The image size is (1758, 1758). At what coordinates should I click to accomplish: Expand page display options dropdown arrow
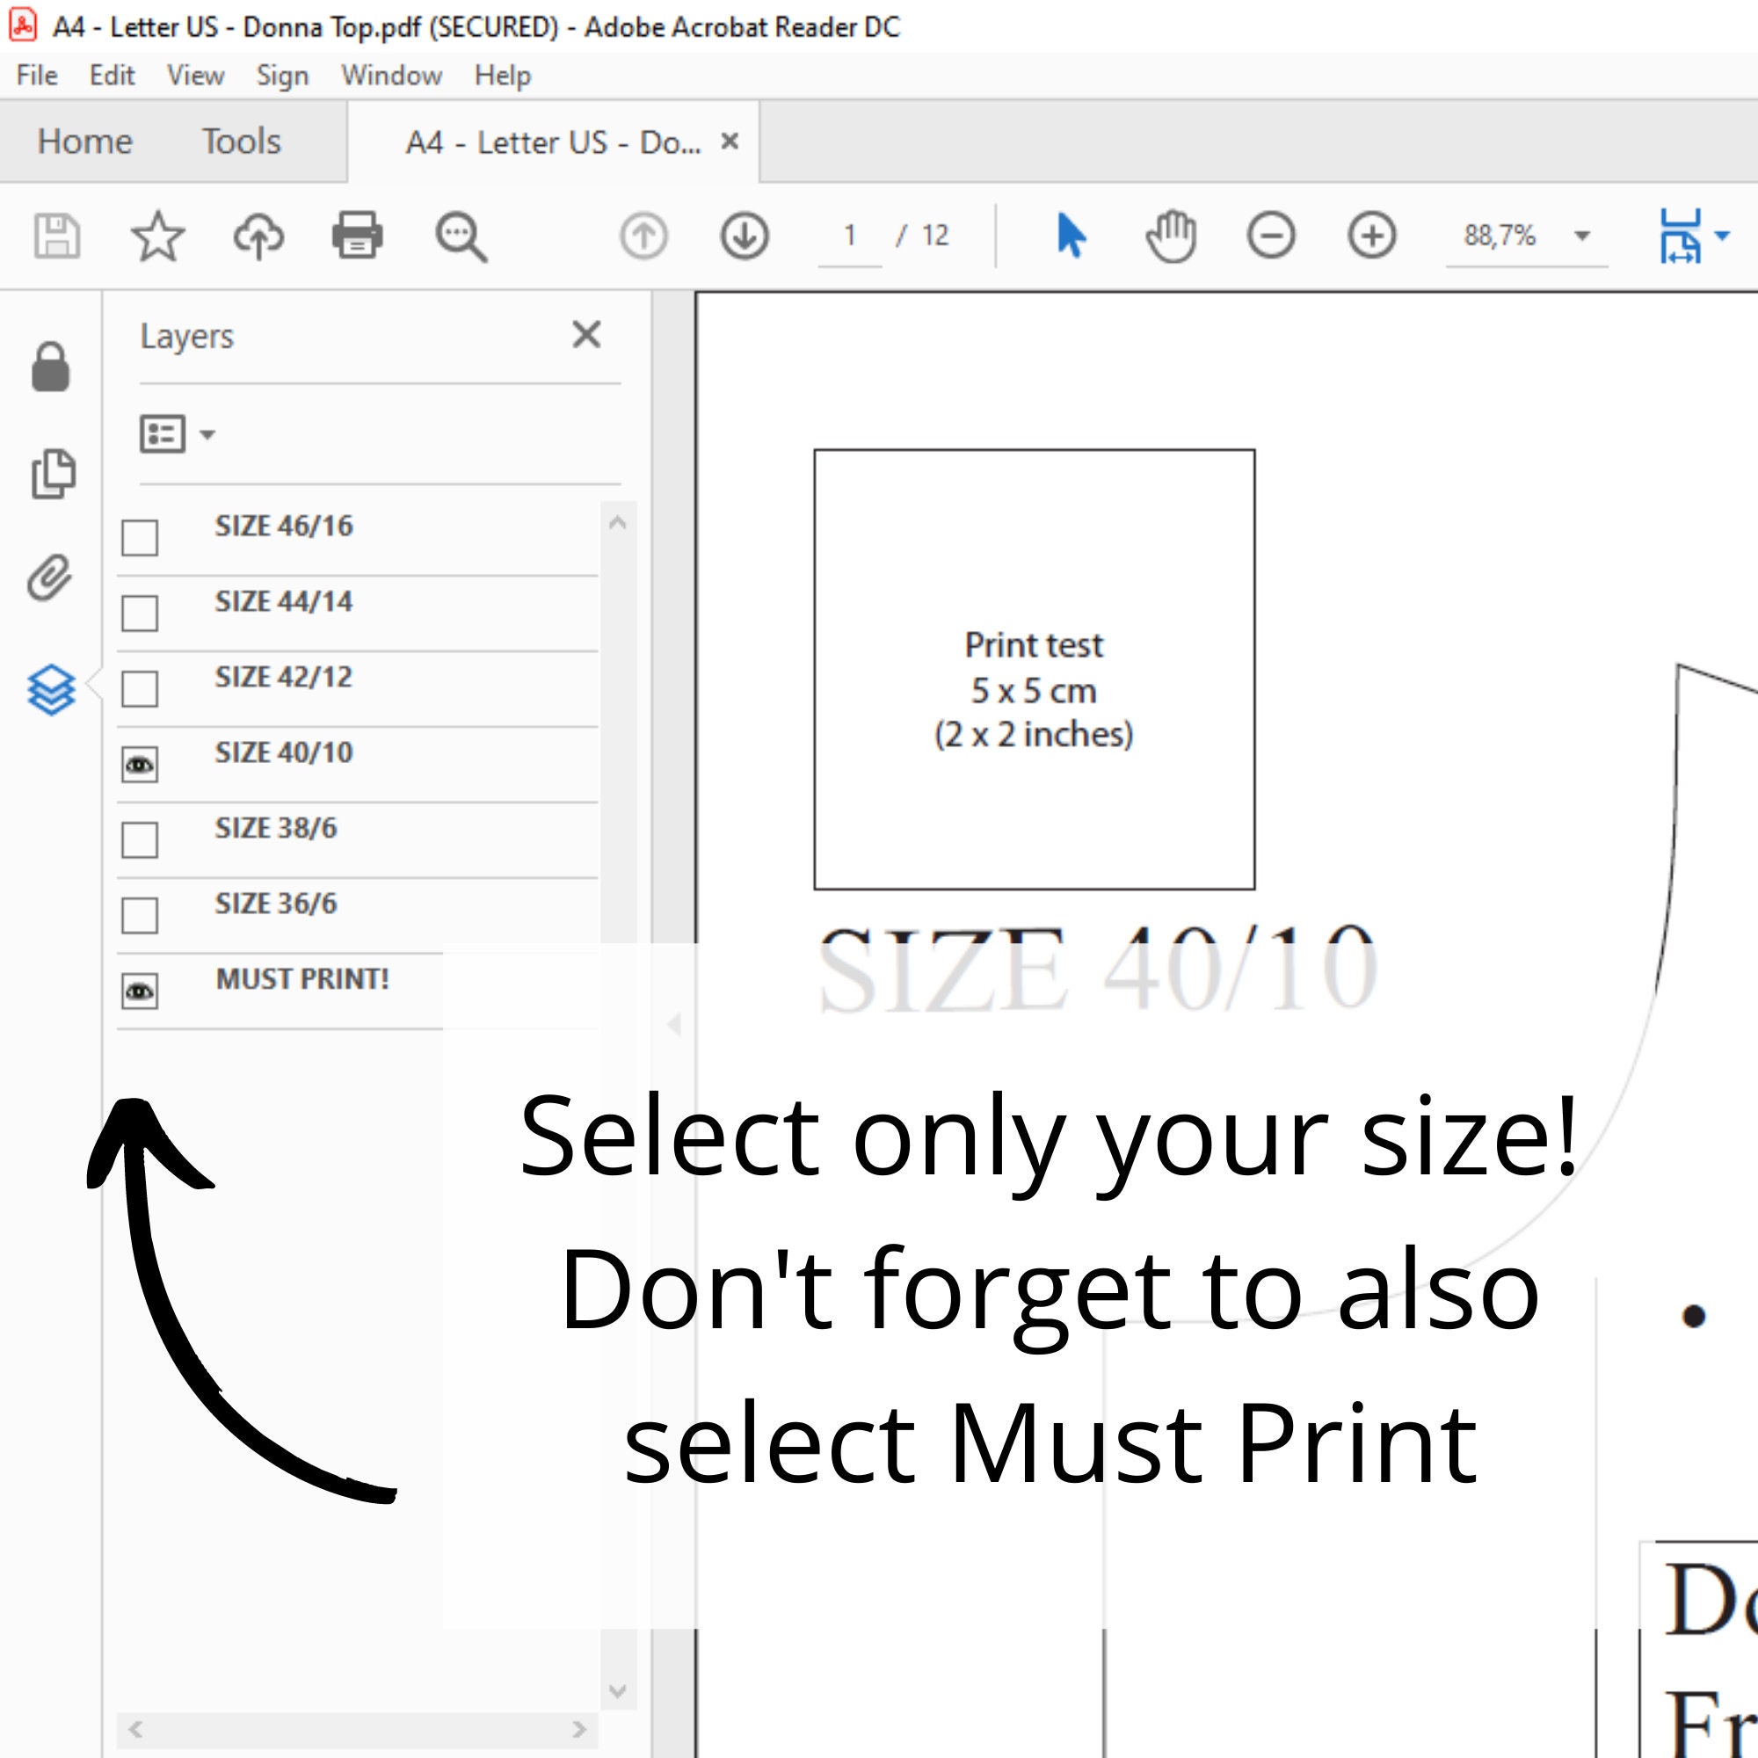(1722, 236)
